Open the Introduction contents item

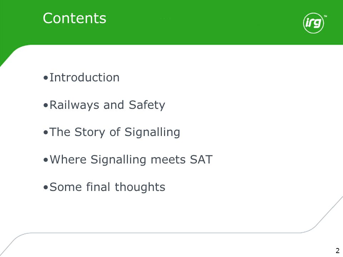pos(84,77)
